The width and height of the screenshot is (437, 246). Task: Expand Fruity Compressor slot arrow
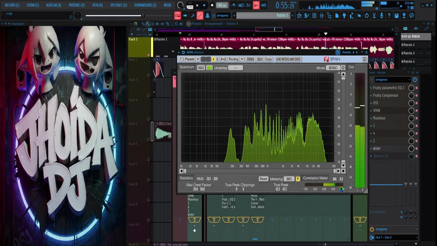click(371, 95)
